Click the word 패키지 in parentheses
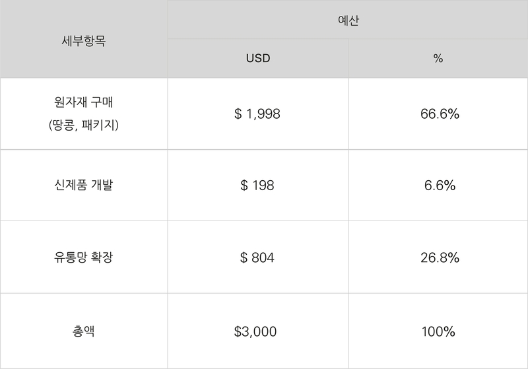528x369 pixels. 98,123
